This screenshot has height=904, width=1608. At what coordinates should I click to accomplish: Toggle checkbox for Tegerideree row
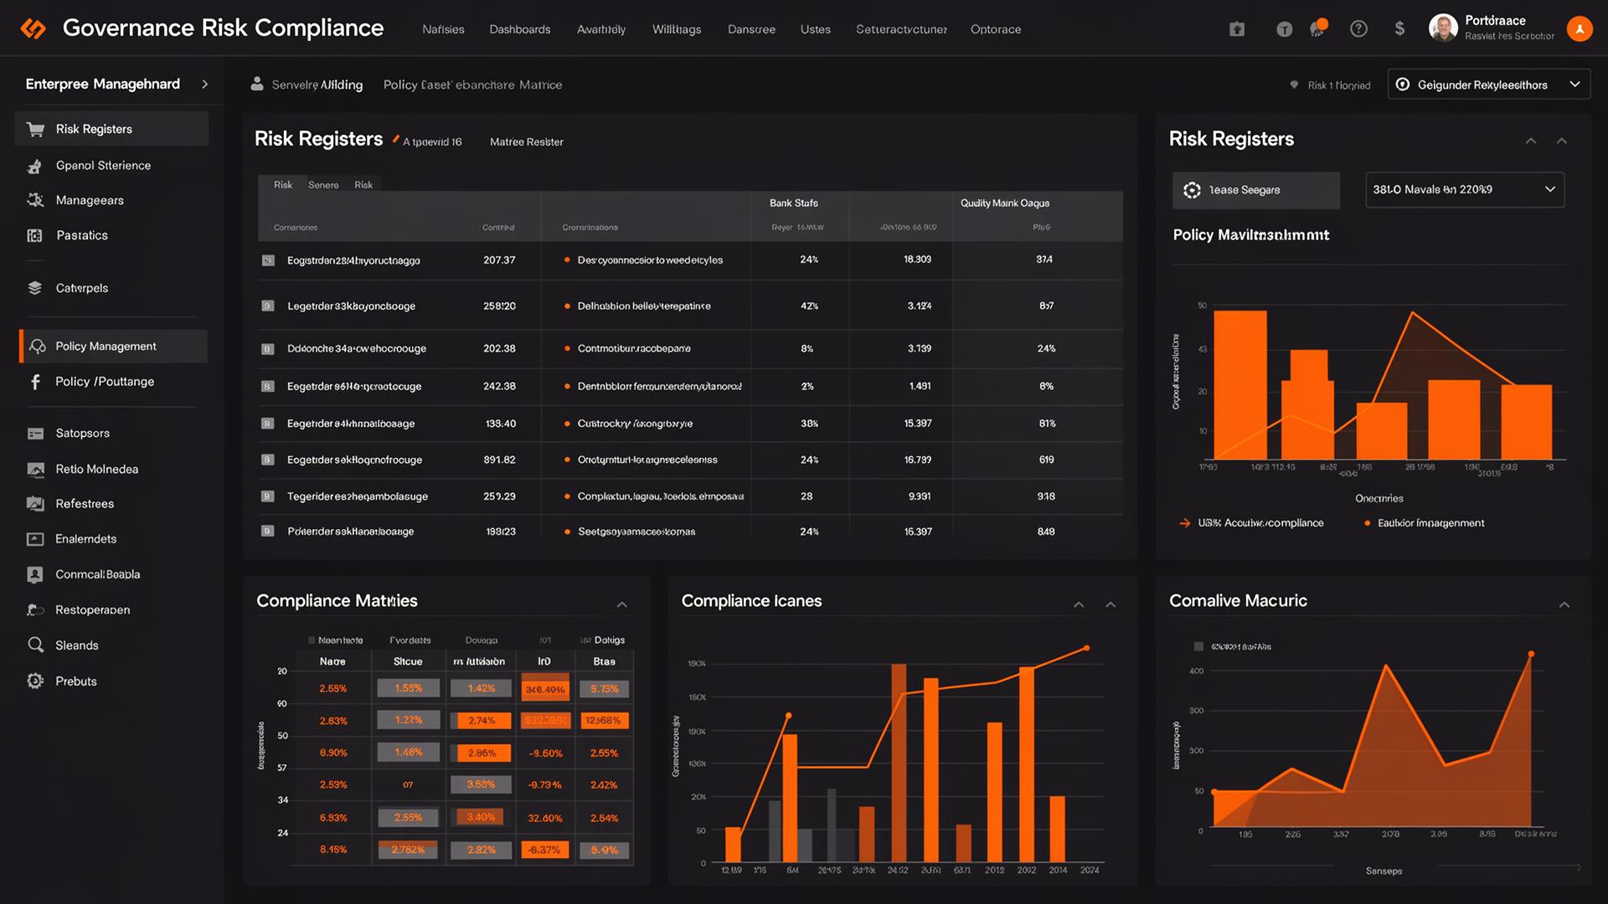[x=268, y=496]
